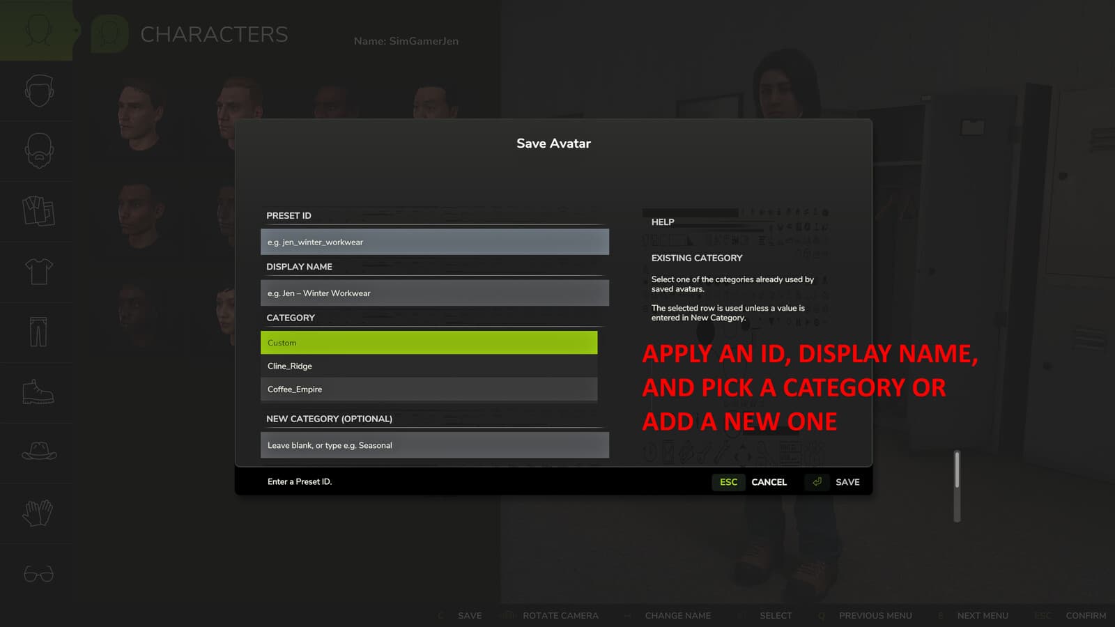1115x627 pixels.
Task: Click the bottom bar Save hint
Action: click(x=470, y=615)
